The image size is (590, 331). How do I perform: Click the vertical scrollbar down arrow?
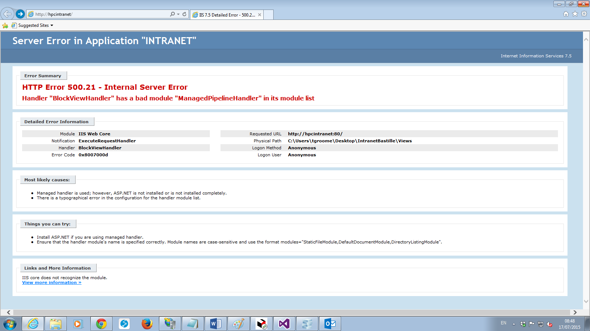(x=586, y=302)
